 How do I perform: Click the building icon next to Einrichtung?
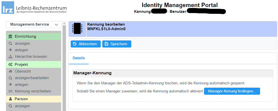(10, 37)
